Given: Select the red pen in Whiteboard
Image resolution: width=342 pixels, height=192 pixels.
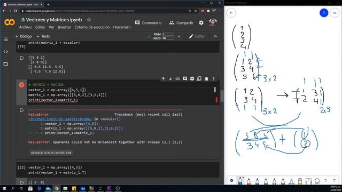Looking at the screenshot, I should [x=248, y=181].
